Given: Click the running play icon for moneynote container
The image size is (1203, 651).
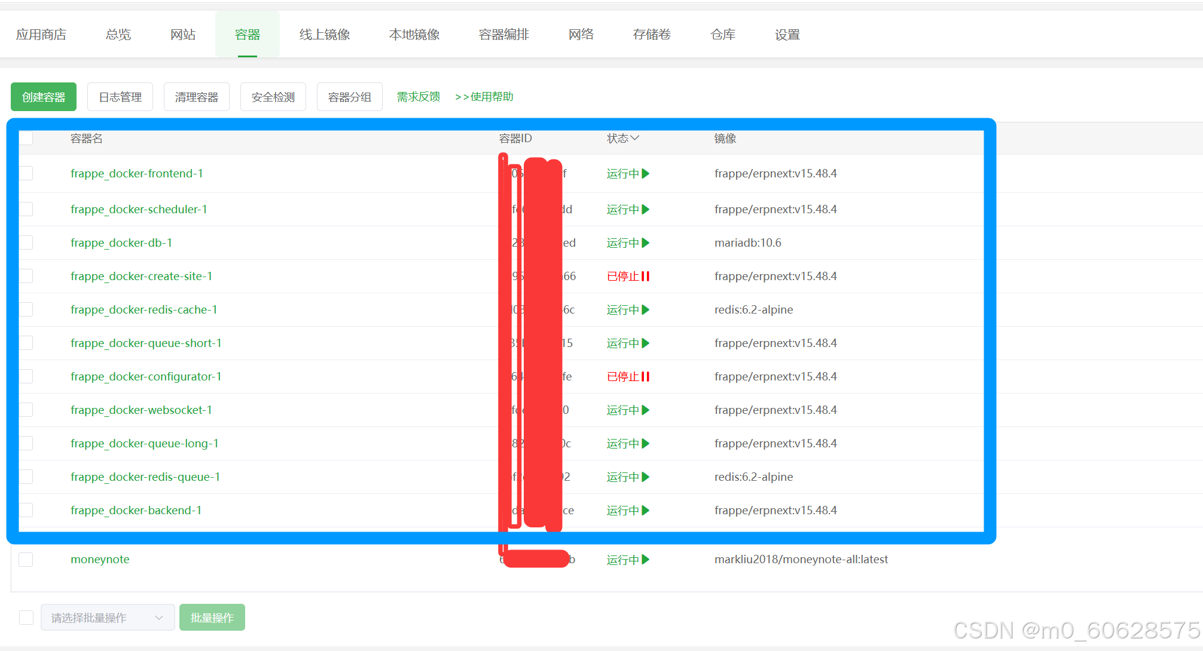Looking at the screenshot, I should (646, 560).
